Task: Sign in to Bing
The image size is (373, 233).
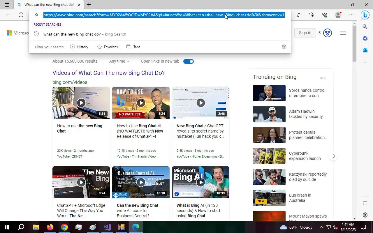Action: 305,33
